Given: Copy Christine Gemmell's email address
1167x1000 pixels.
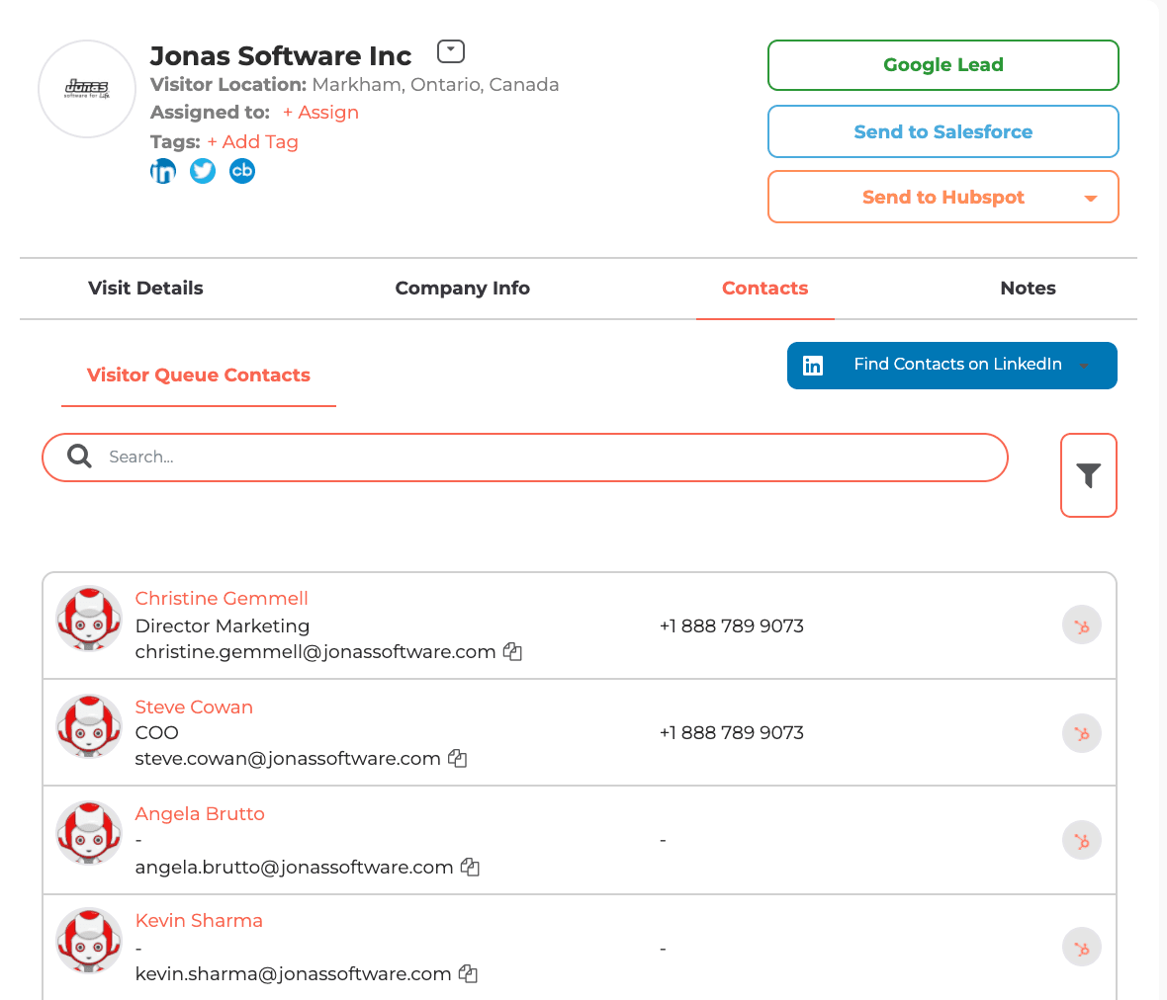Looking at the screenshot, I should coord(513,652).
